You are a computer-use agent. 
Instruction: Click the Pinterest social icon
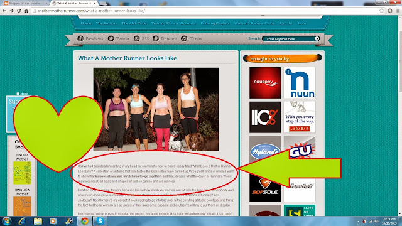pos(156,38)
